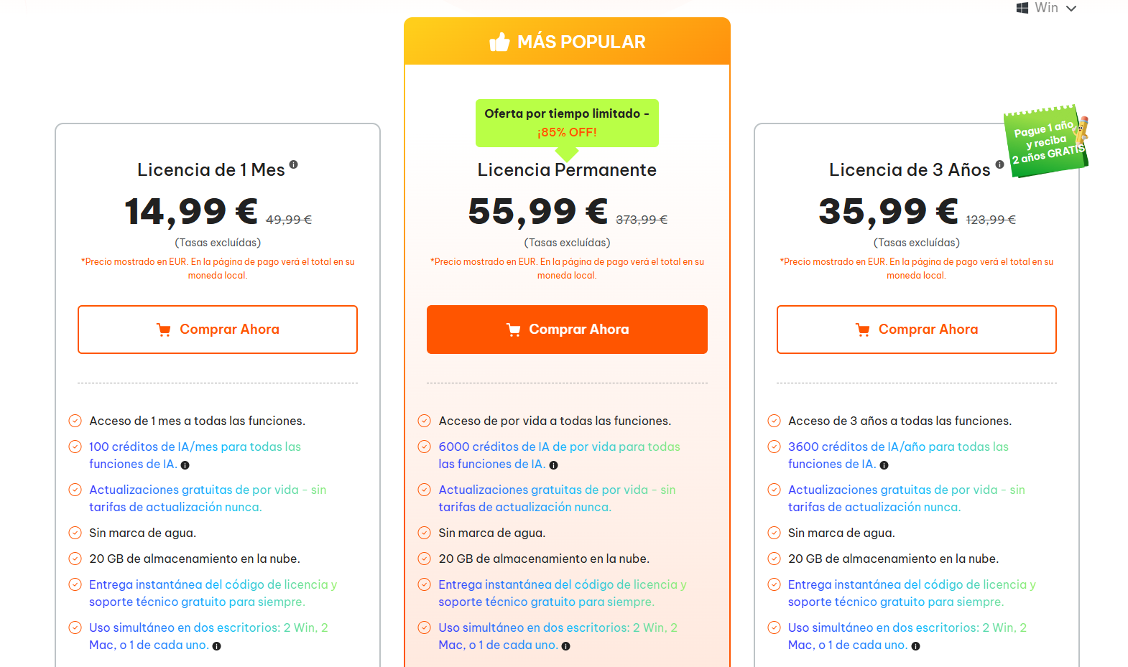Image resolution: width=1128 pixels, height=667 pixels.
Task: Click info icon beside Licencia de 1 Mes
Action: click(294, 164)
